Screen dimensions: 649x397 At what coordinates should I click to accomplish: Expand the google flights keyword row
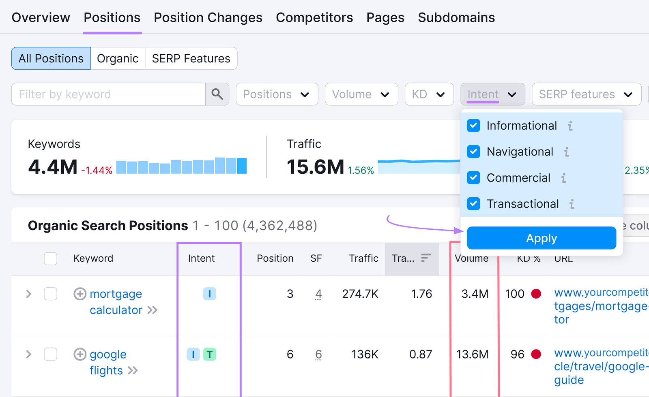pos(28,354)
